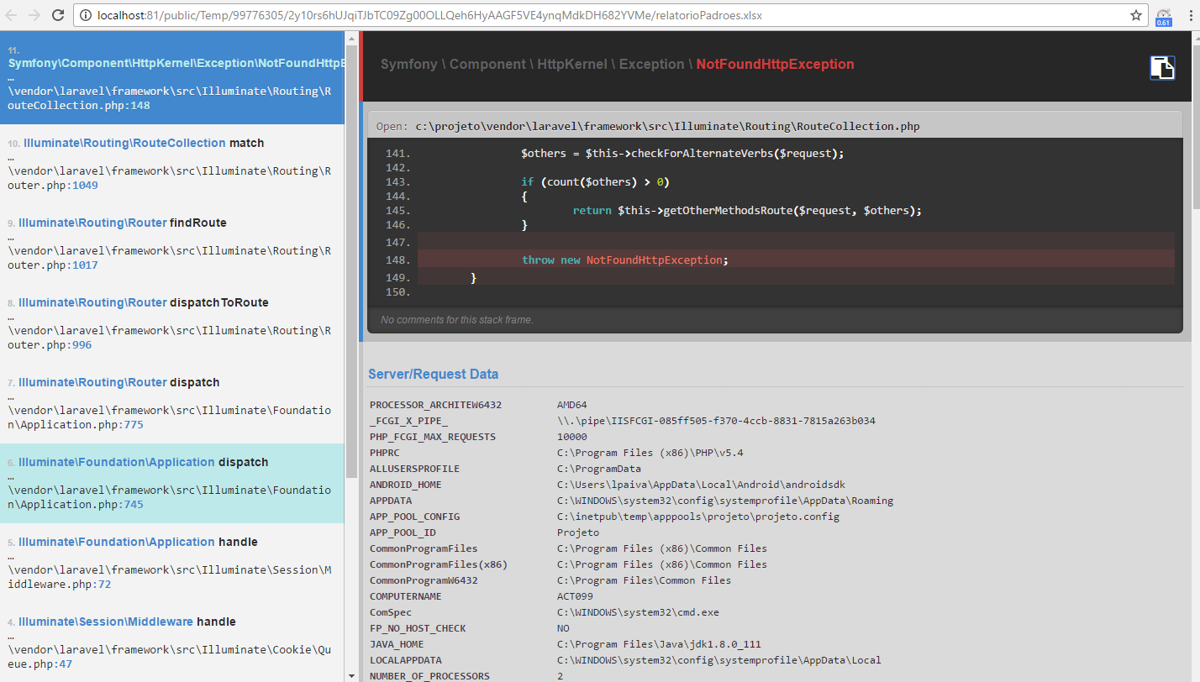Click the FP_NO_HOST_CHECK label
The image size is (1200, 682).
coord(418,628)
